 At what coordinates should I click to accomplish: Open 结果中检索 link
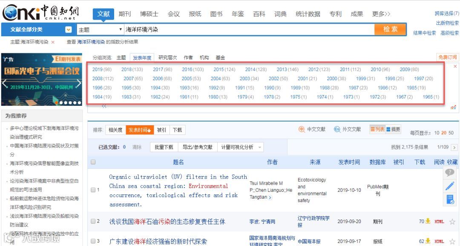click(425, 33)
